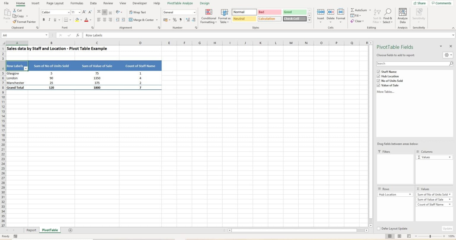
Task: Open the Row Labels filter dropdown
Action: [x=26, y=68]
